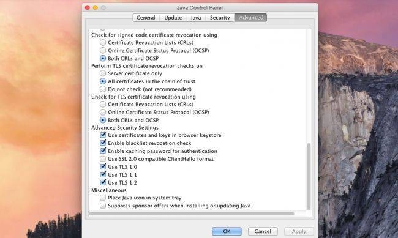Image resolution: width=398 pixels, height=238 pixels.
Task: Click the Miscellaneous section heading
Action: pyautogui.click(x=108, y=190)
